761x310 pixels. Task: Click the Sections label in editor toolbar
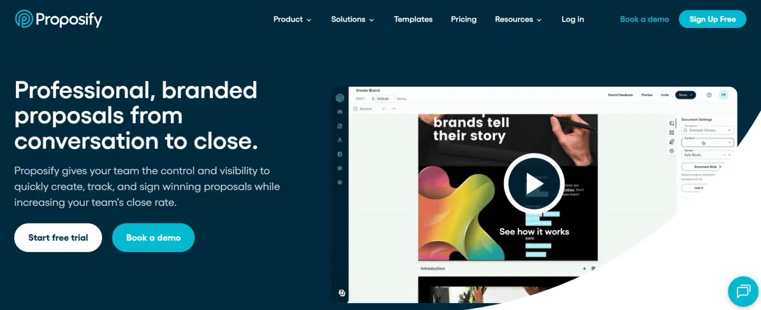click(x=366, y=109)
